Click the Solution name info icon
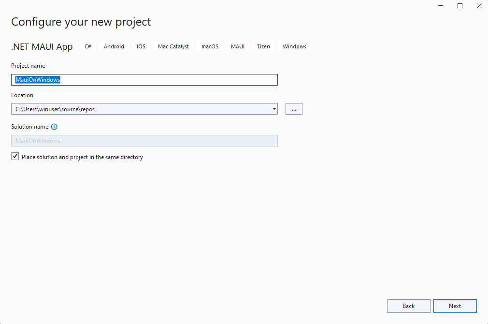Viewport: 488px width, 324px height. point(54,127)
